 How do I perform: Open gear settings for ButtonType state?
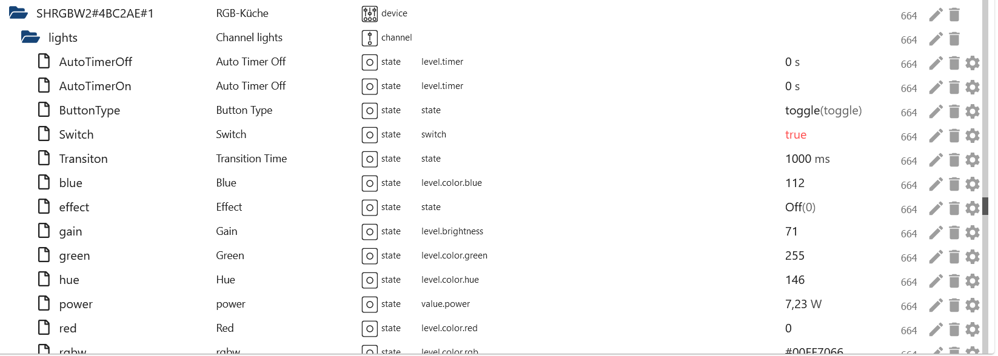tap(973, 111)
